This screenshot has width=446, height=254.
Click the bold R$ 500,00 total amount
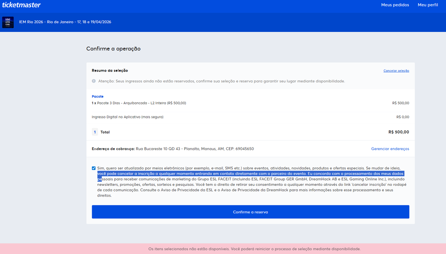pos(398,132)
